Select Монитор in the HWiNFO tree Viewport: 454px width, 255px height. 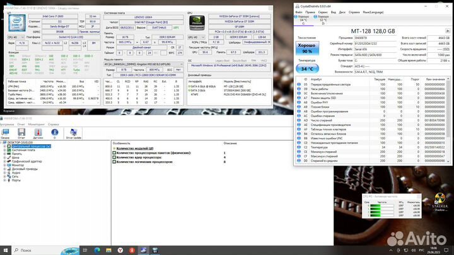pos(18,165)
